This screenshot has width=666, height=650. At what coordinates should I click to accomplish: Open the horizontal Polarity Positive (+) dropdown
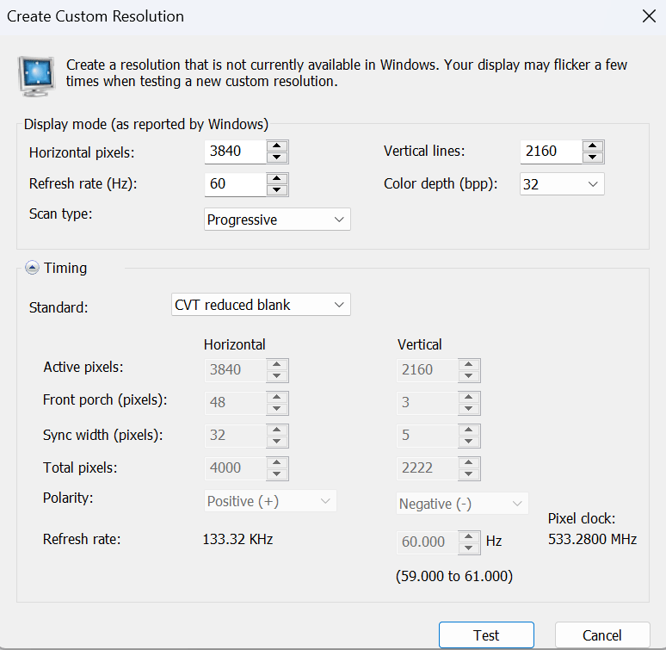point(270,501)
